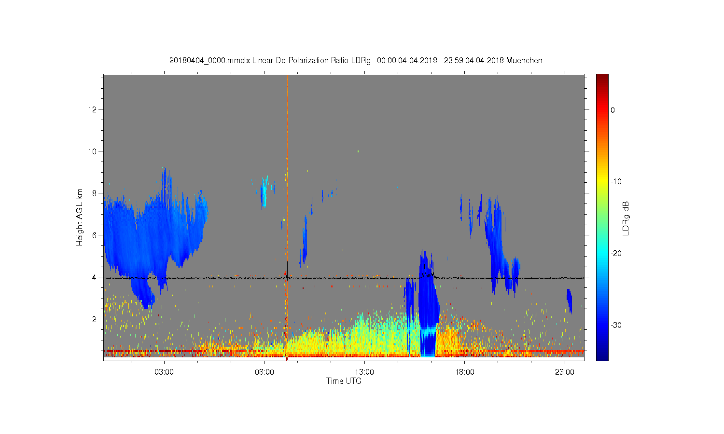
Task: Click the small blue echo near 23:00
Action: [569, 301]
